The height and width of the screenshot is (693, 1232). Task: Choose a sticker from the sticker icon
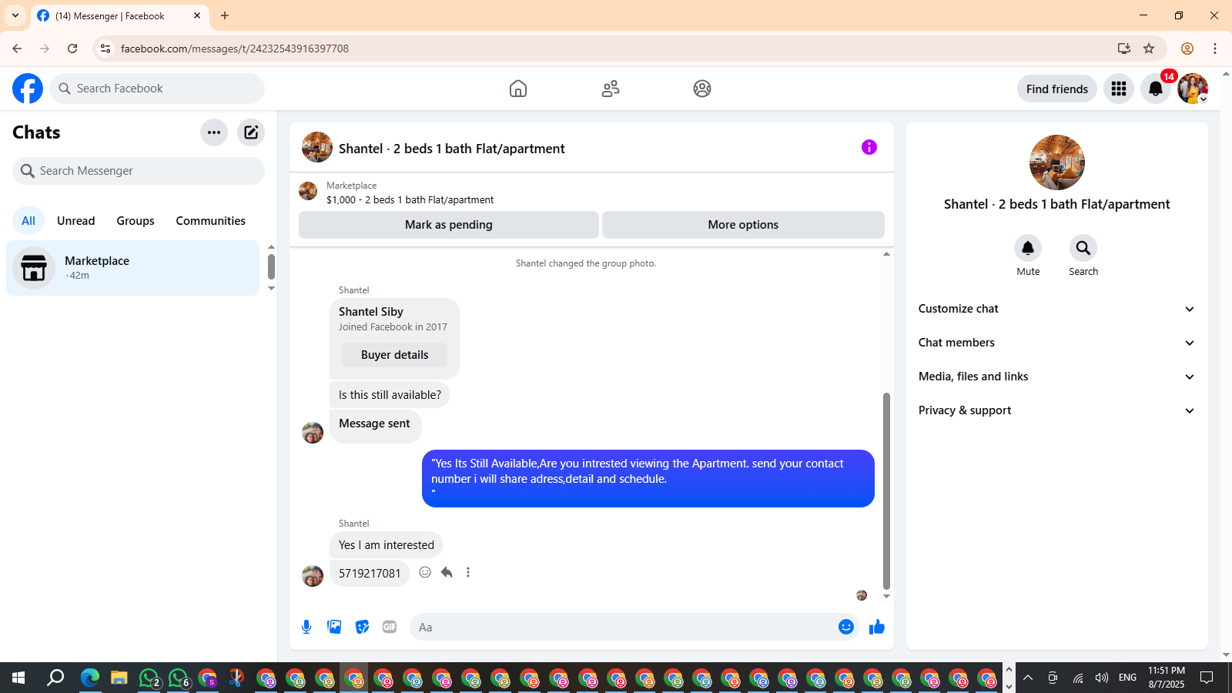362,627
